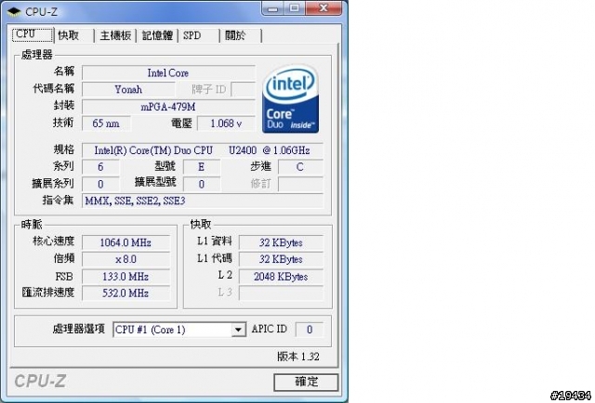Image resolution: width=595 pixels, height=403 pixels.
Task: Click the empty L 3 cache field
Action: tap(281, 293)
